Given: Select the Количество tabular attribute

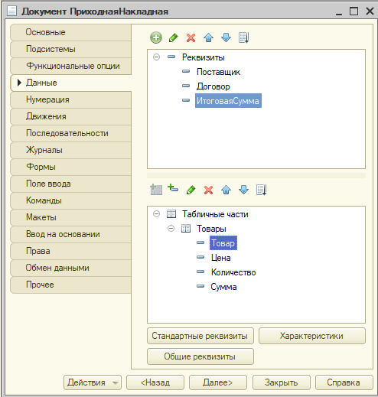Looking at the screenshot, I should (x=233, y=272).
